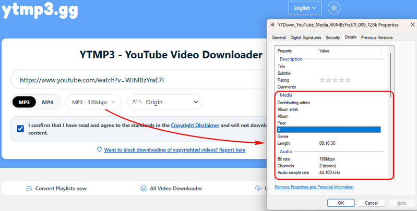417x211 pixels.
Task: Close the Properties dialog with X
Action: [x=412, y=24]
